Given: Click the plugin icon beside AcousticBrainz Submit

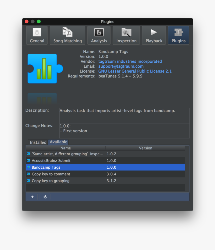Looking at the screenshot, I should (x=29, y=160).
